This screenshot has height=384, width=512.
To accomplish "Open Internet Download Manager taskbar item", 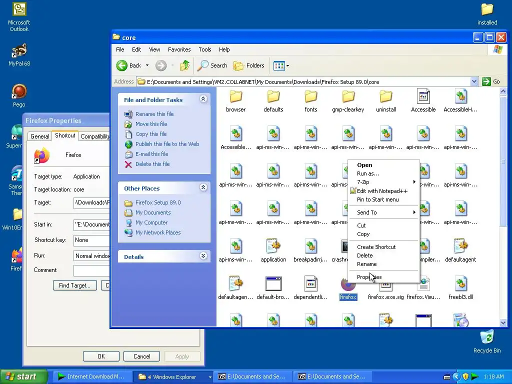I will pos(92,377).
